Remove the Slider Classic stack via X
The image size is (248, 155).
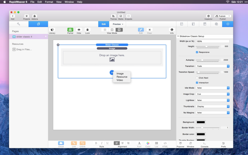point(58,45)
